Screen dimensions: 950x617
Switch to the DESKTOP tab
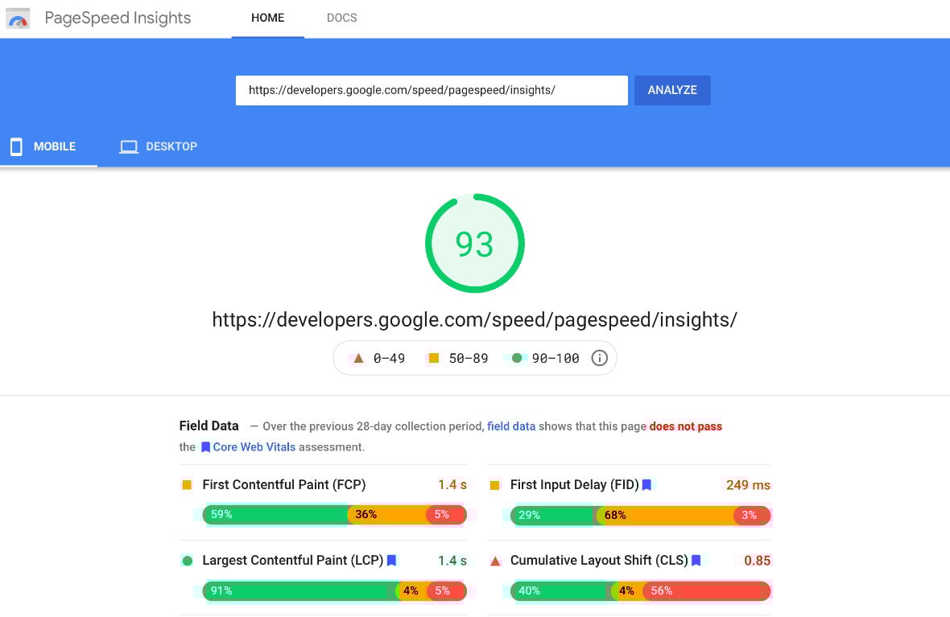pos(159,146)
